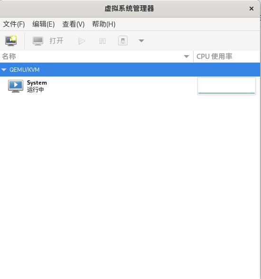Click the monitor icon for opening console
This screenshot has width=261, height=279.
(x=38, y=41)
